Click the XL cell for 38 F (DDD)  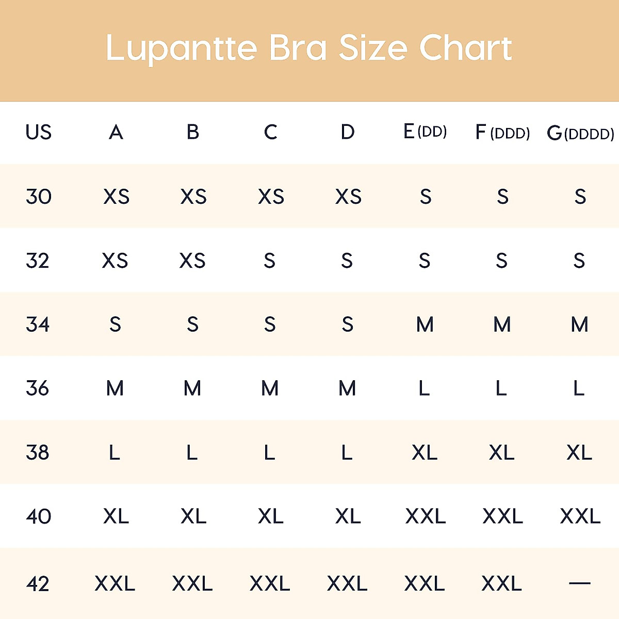pos(502,452)
